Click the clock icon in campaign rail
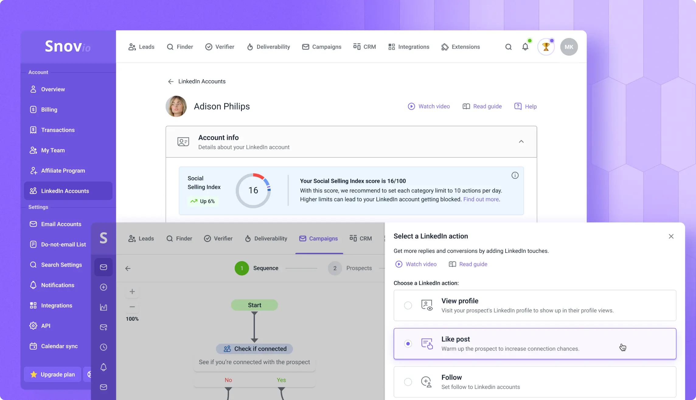696x400 pixels. point(103,347)
